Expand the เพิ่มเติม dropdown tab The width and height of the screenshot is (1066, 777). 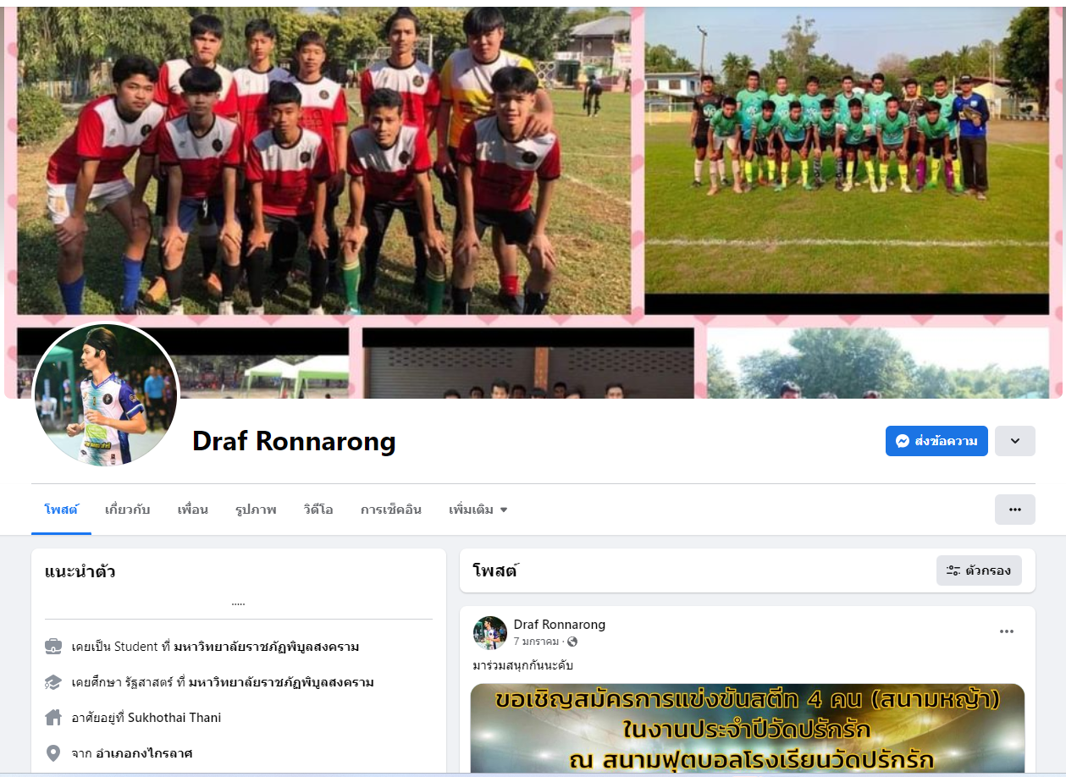point(478,510)
